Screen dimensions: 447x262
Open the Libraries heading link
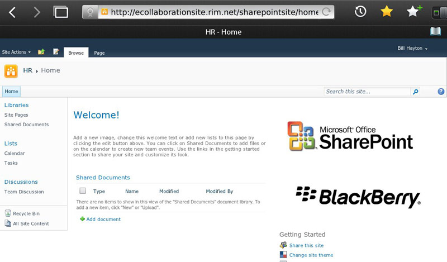pyautogui.click(x=17, y=105)
